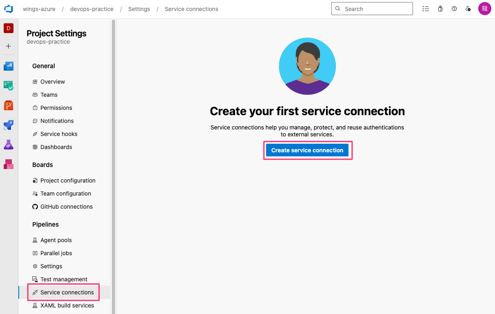This screenshot has height=314, width=495.
Task: Click the Teams icon in settings
Action: click(x=35, y=95)
